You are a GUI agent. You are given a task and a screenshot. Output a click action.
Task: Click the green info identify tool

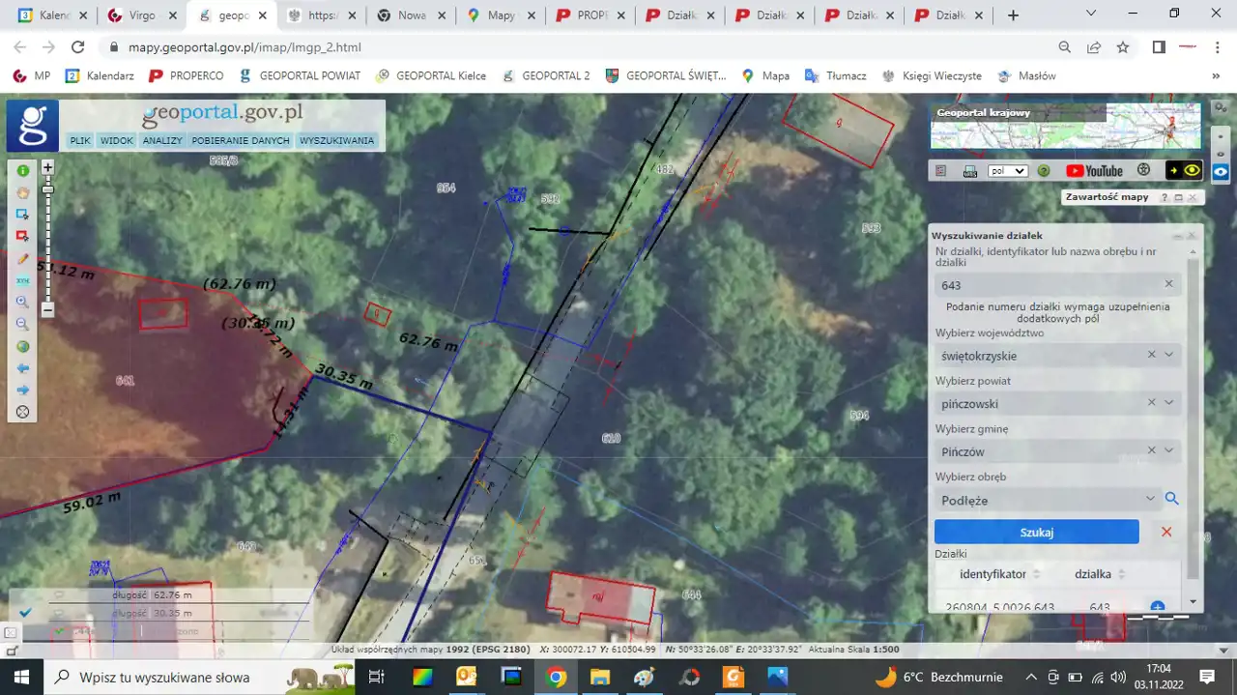pyautogui.click(x=23, y=171)
